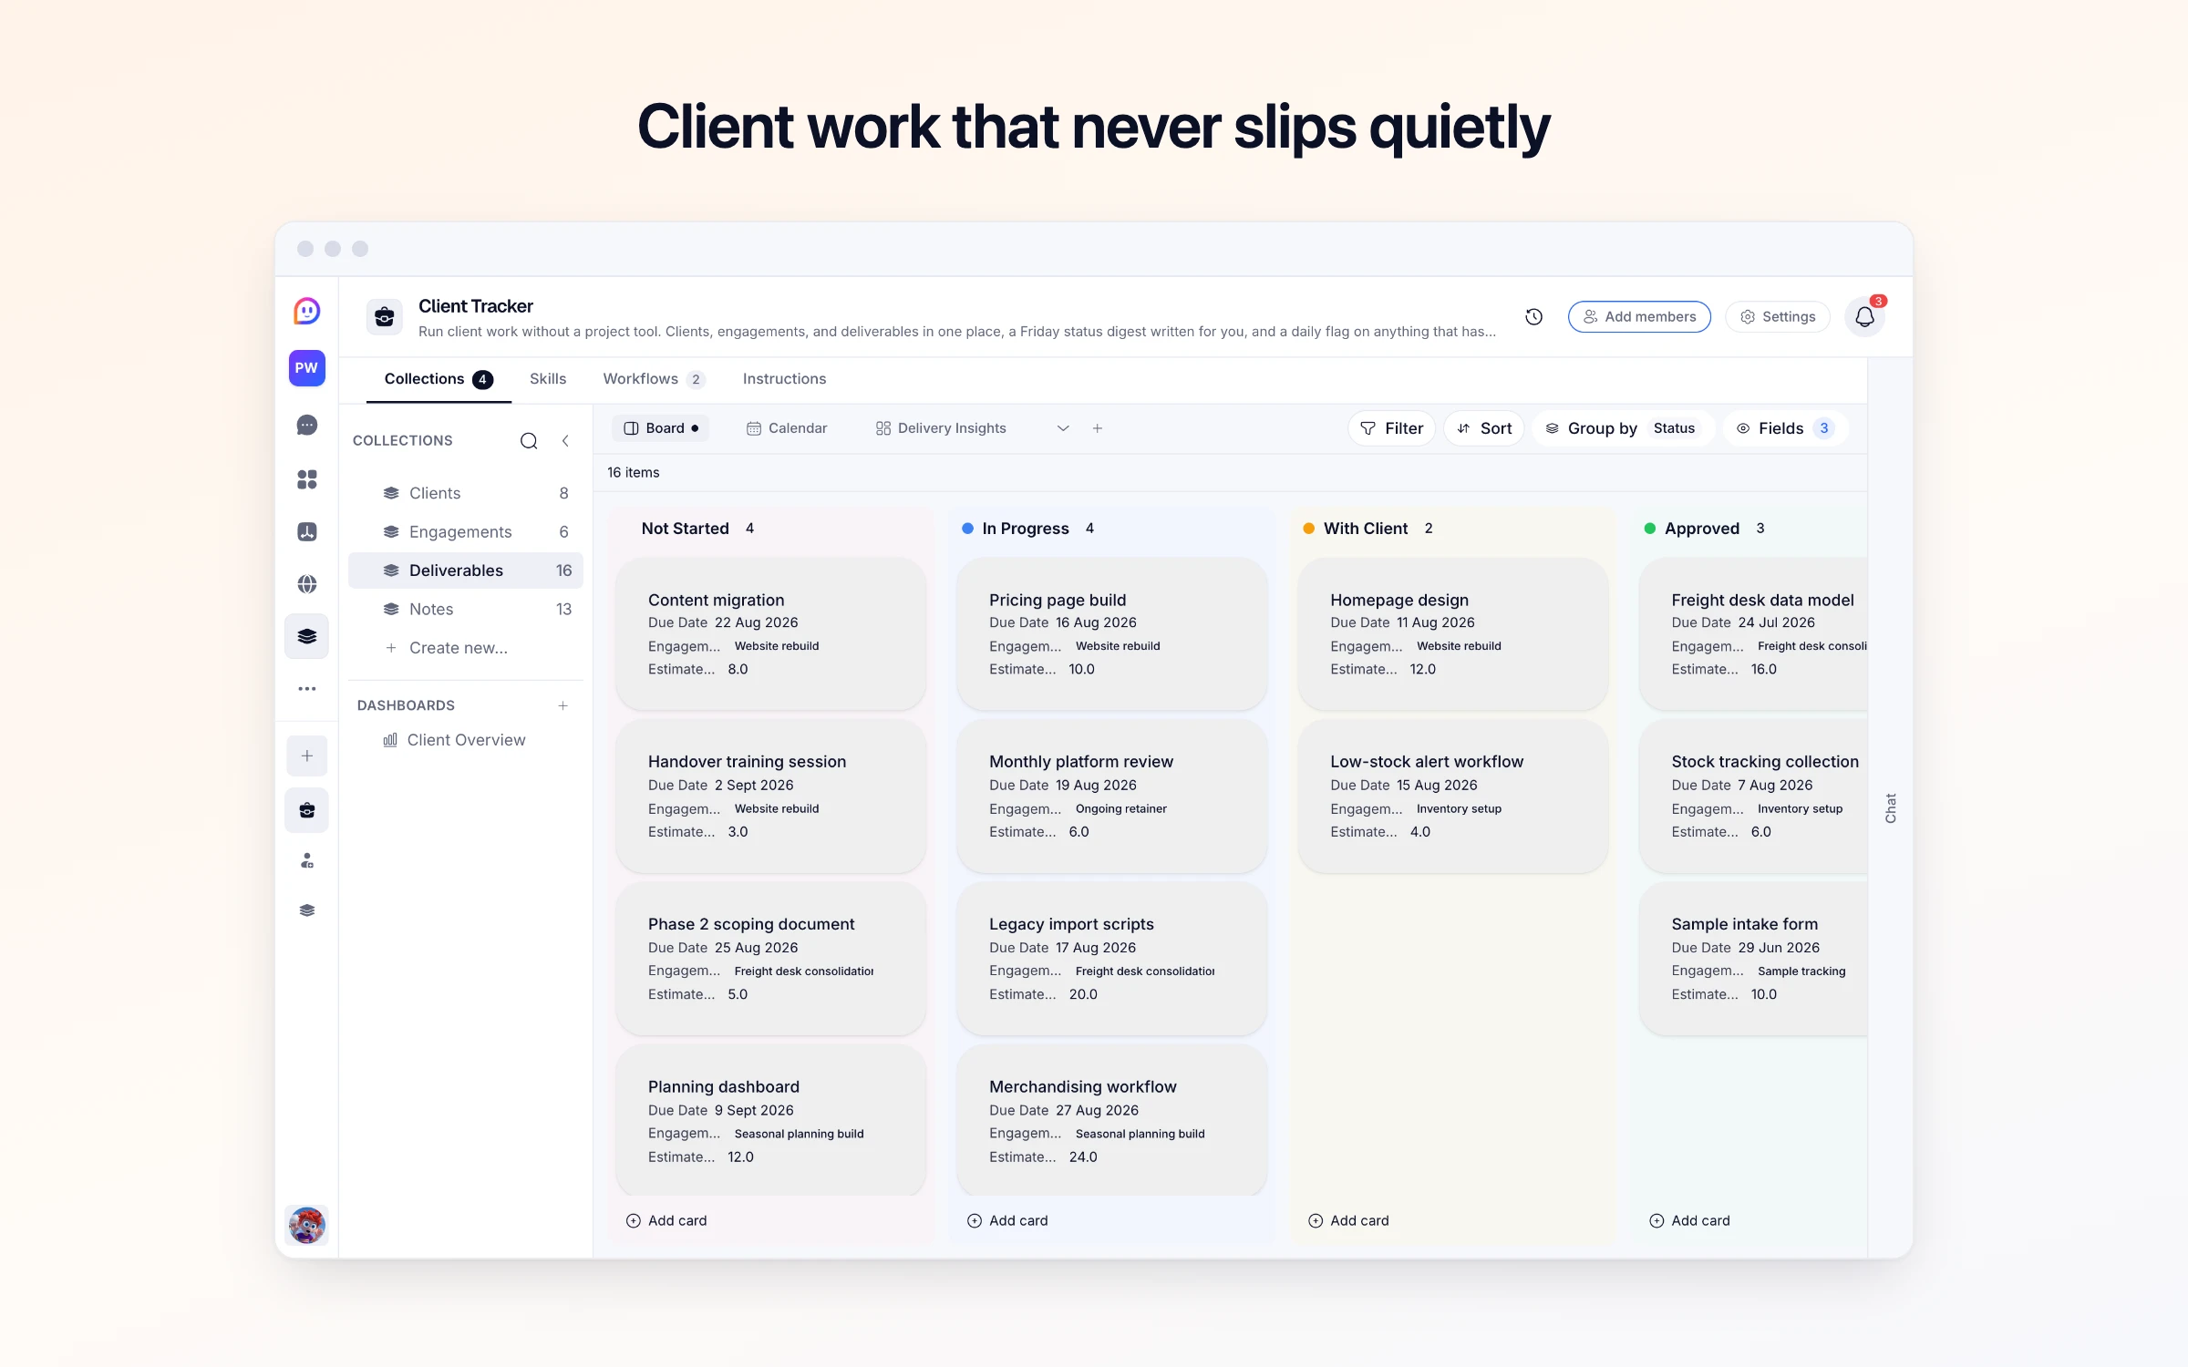
Task: Open the apps grid icon in sidebar
Action: 307,479
